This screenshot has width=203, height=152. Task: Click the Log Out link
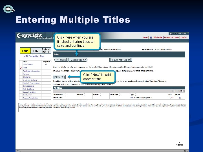(x=184, y=37)
